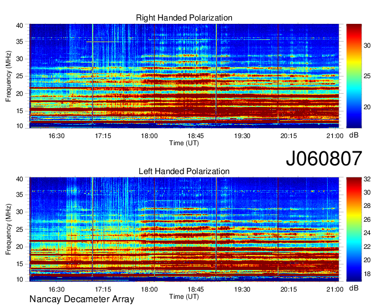Click the 20 frequency tick of the bottom plot

click(19, 247)
